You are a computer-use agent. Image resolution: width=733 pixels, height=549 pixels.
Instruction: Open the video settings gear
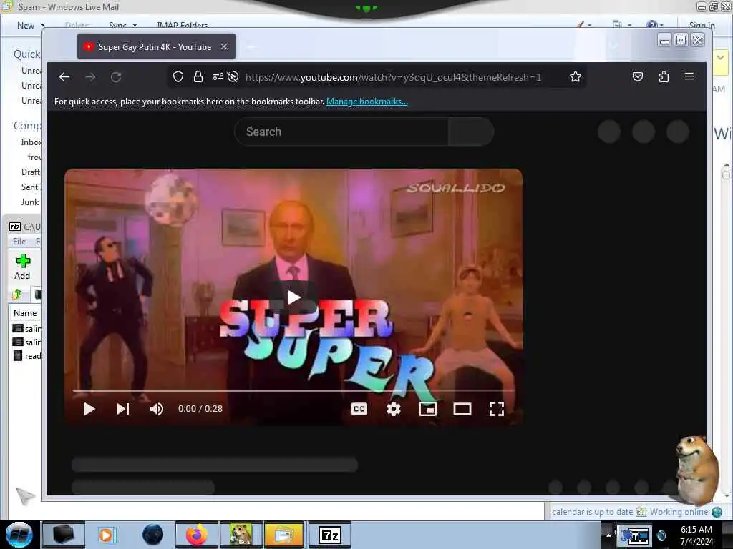pyautogui.click(x=394, y=409)
